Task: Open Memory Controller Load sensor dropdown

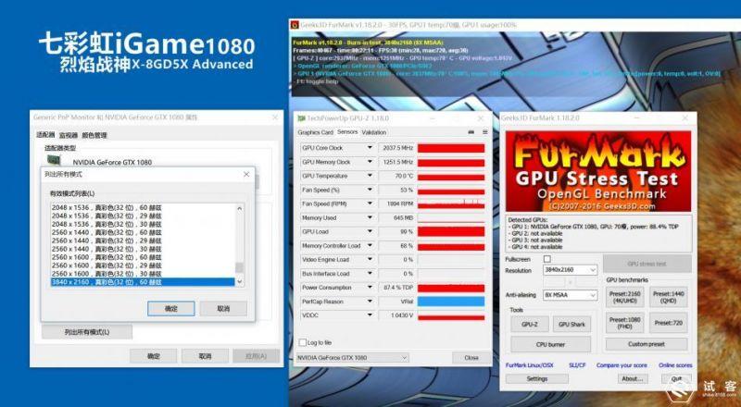Action: (370, 245)
